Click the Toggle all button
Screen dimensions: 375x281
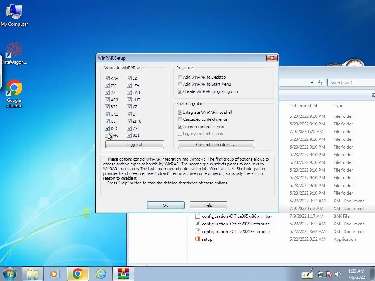click(x=135, y=144)
